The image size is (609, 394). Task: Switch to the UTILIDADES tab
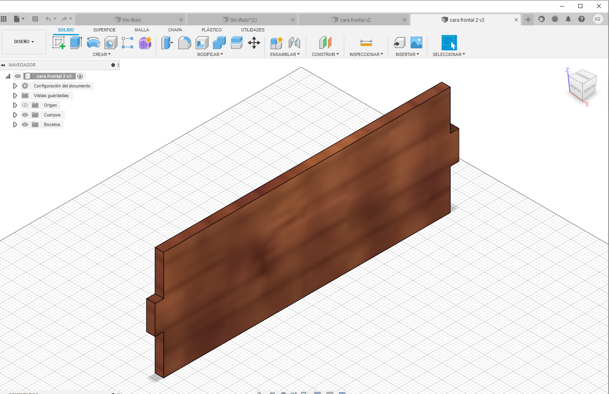[253, 30]
